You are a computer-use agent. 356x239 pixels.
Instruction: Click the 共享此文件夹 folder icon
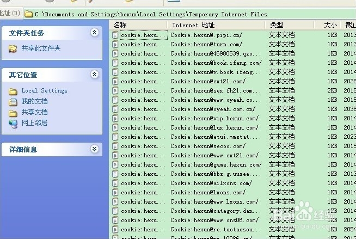(13, 48)
